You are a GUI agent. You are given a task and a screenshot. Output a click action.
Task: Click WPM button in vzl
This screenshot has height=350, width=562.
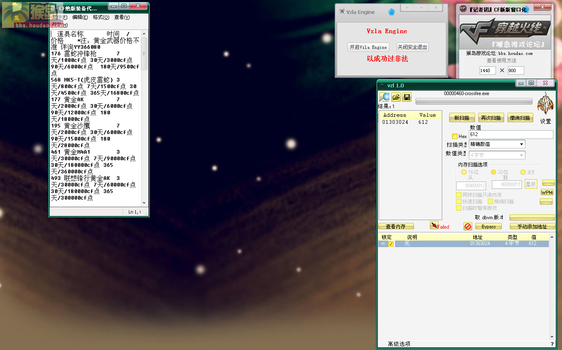[x=547, y=192]
